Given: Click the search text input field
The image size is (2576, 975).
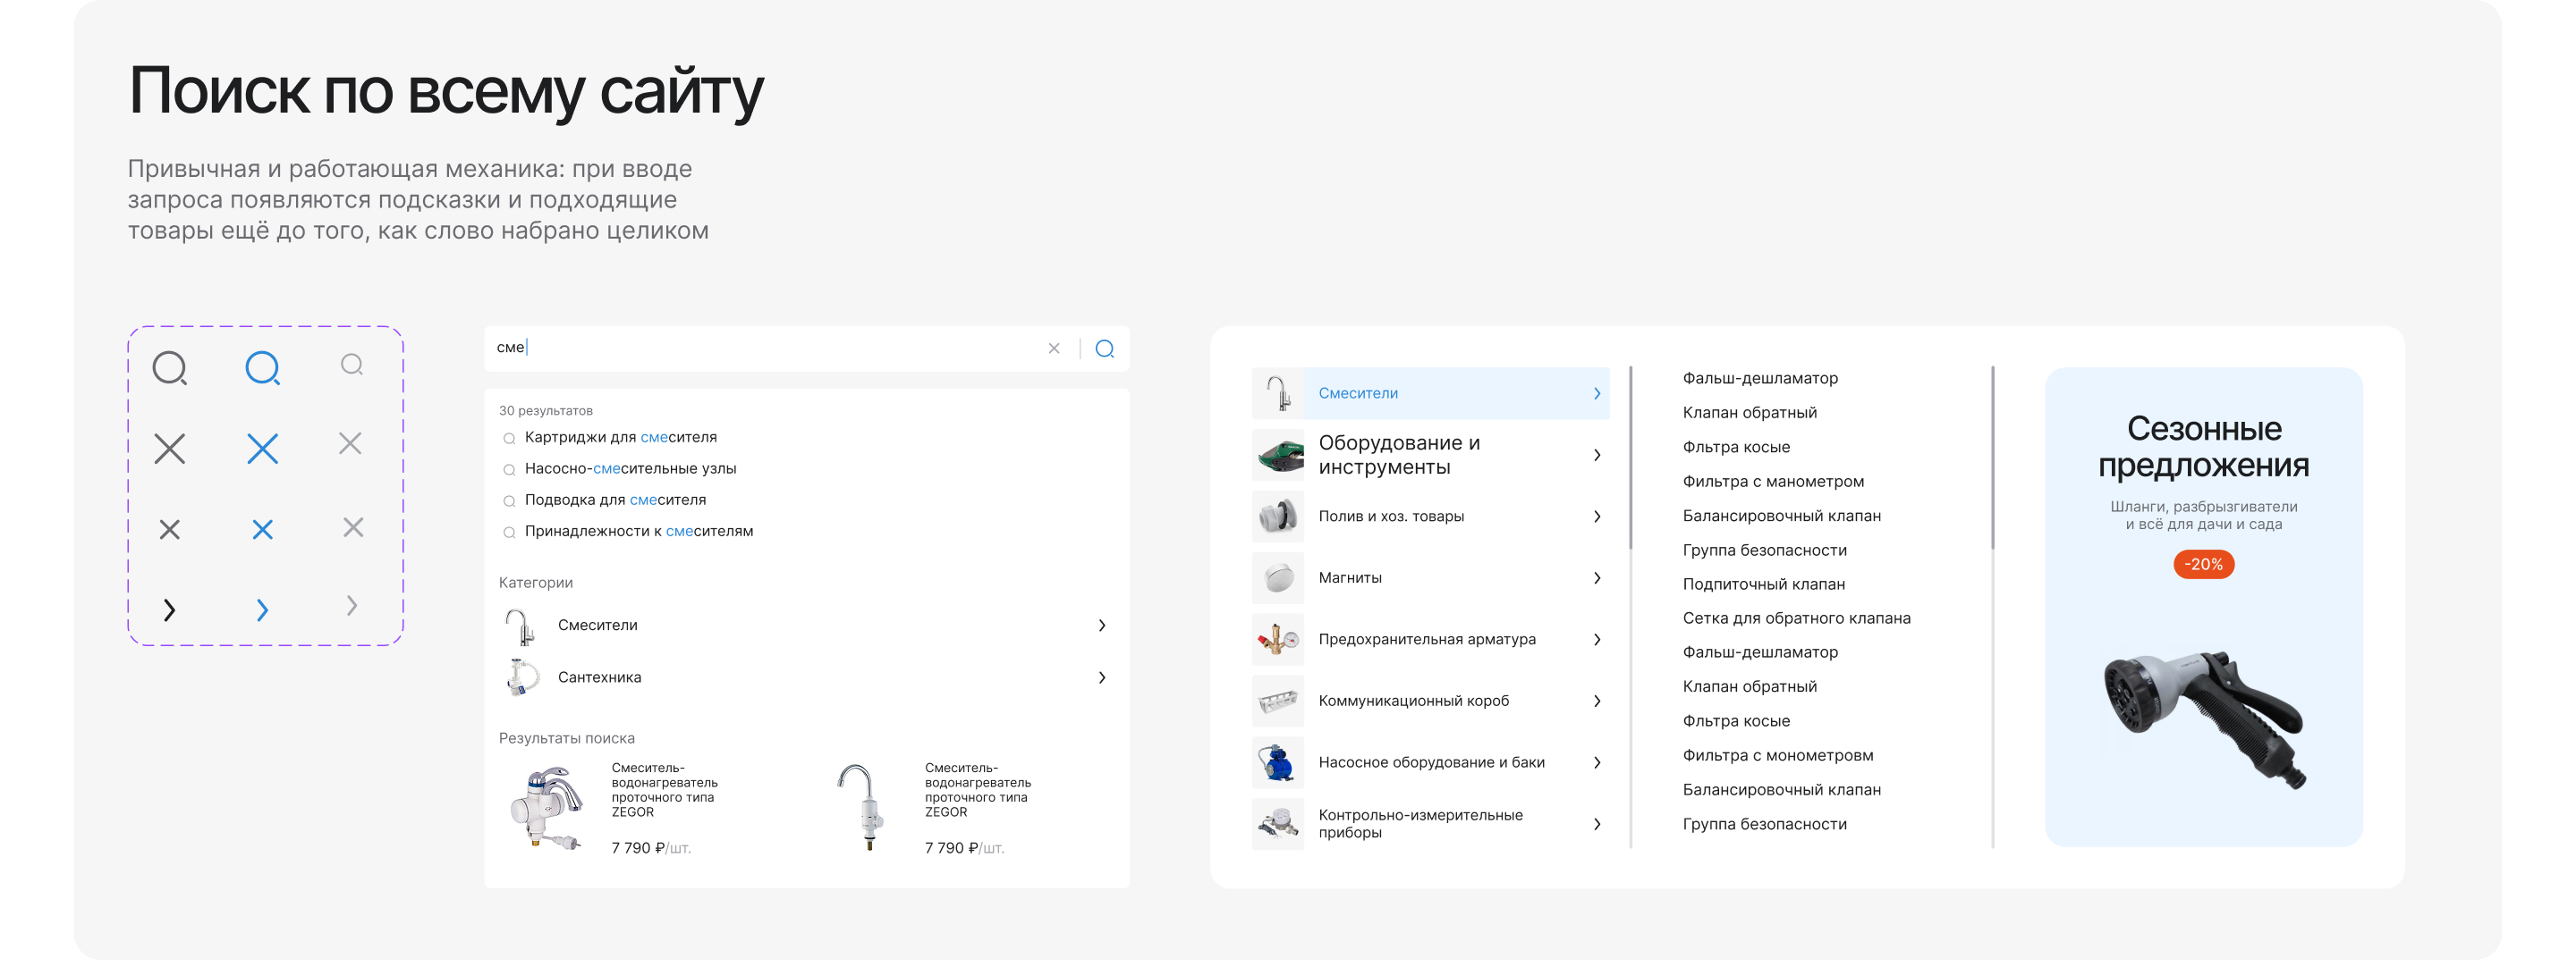Looking at the screenshot, I should click(760, 349).
